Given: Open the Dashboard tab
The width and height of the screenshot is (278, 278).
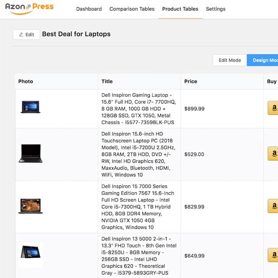Looking at the screenshot, I should pos(89,9).
